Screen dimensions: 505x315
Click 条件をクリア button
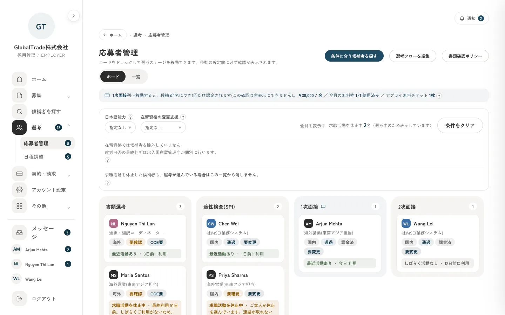(460, 125)
